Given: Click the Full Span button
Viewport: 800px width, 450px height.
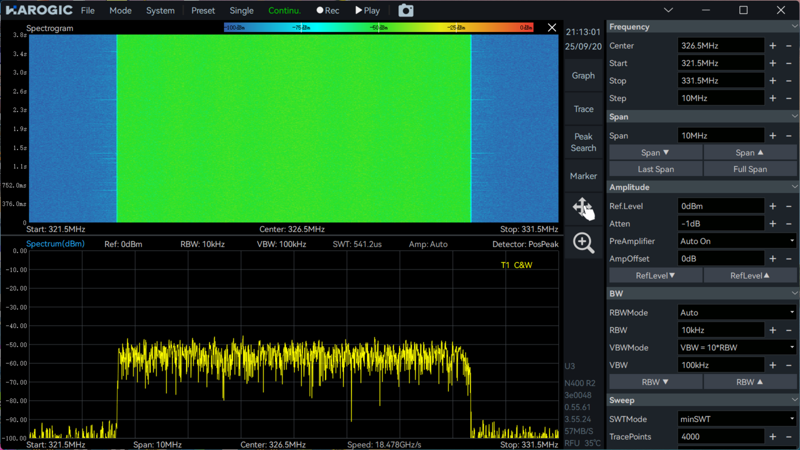Looking at the screenshot, I should point(750,169).
